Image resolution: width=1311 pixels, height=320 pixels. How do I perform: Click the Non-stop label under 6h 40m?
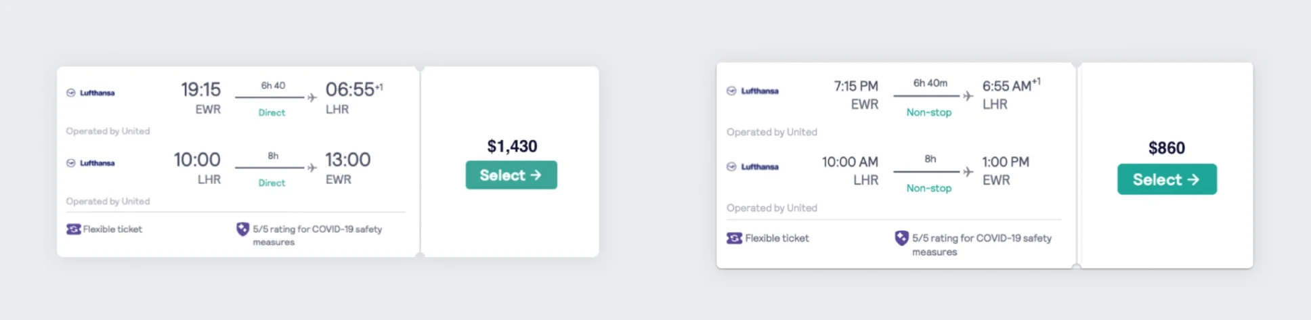928,112
